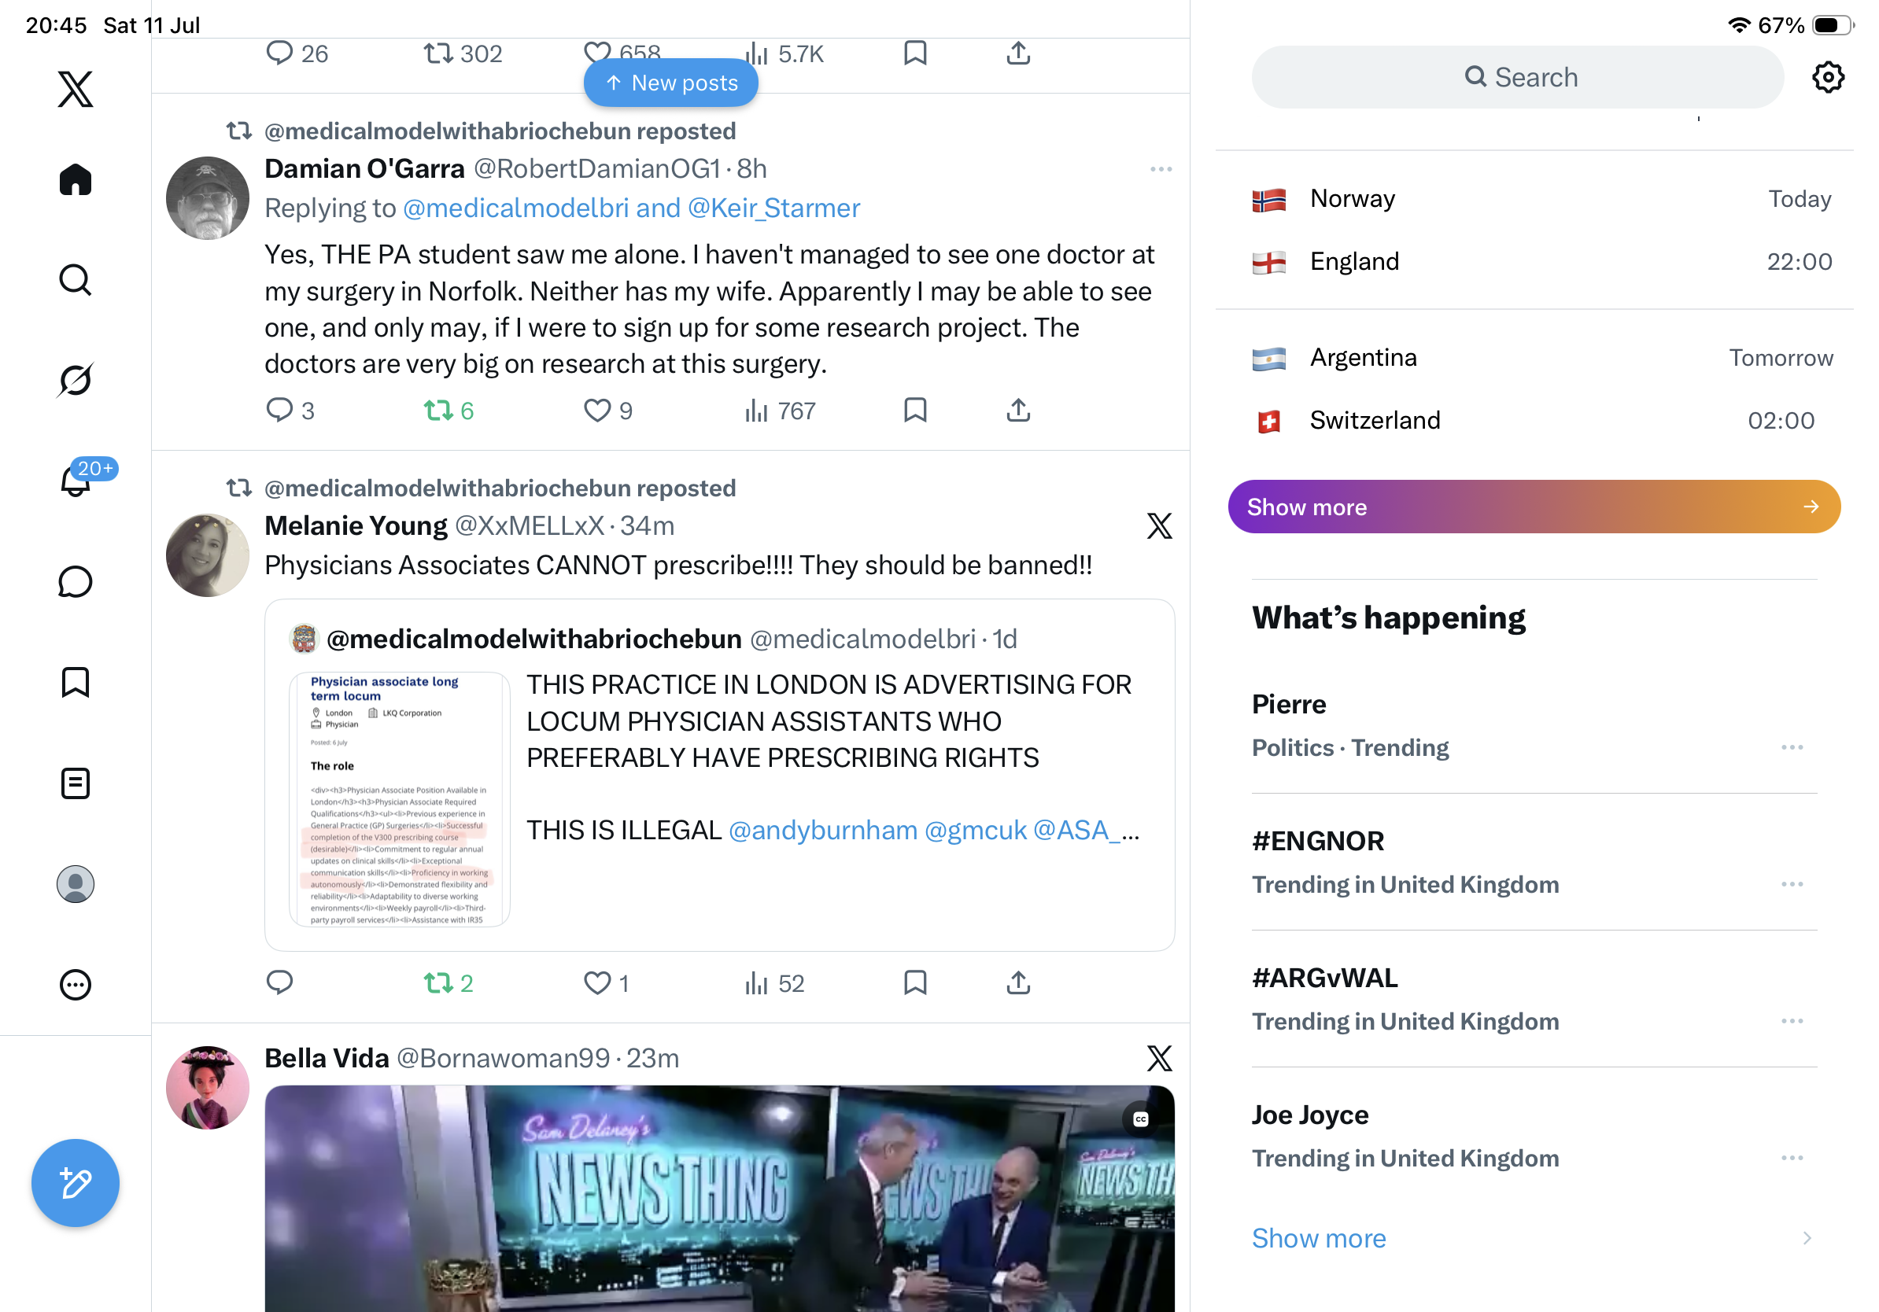Image resolution: width=1879 pixels, height=1312 pixels.
Task: Load the New posts pill button
Action: pyautogui.click(x=670, y=83)
